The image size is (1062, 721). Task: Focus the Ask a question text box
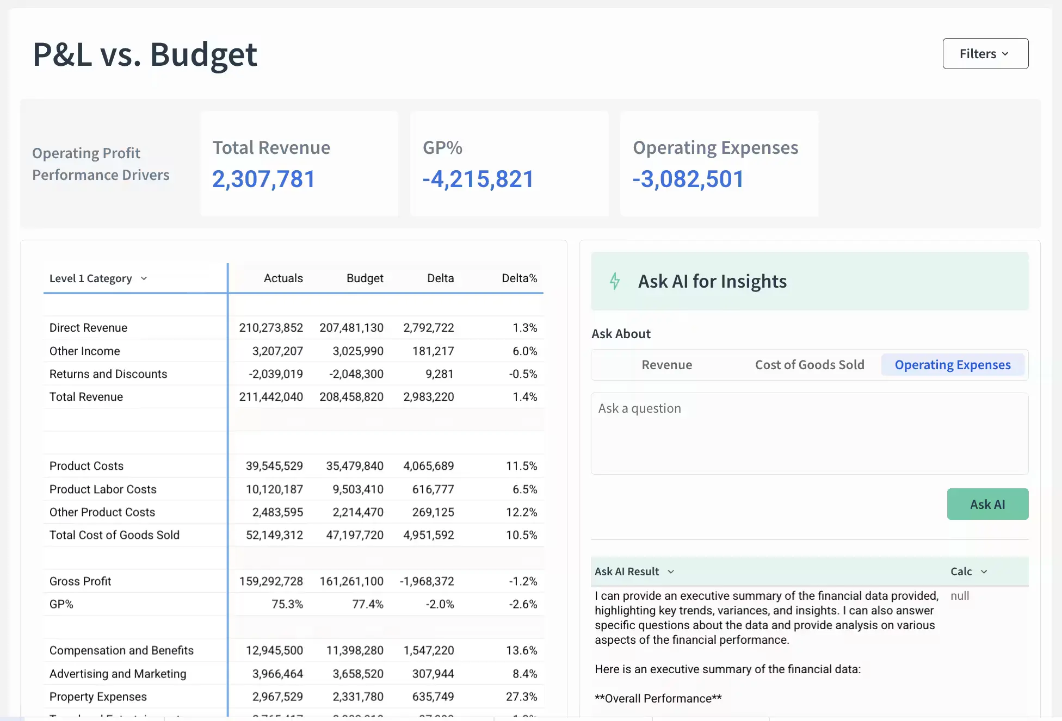[809, 433]
